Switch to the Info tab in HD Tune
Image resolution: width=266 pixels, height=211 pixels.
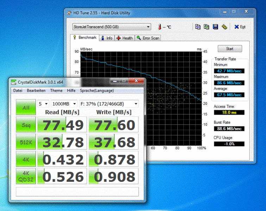pyautogui.click(x=107, y=38)
